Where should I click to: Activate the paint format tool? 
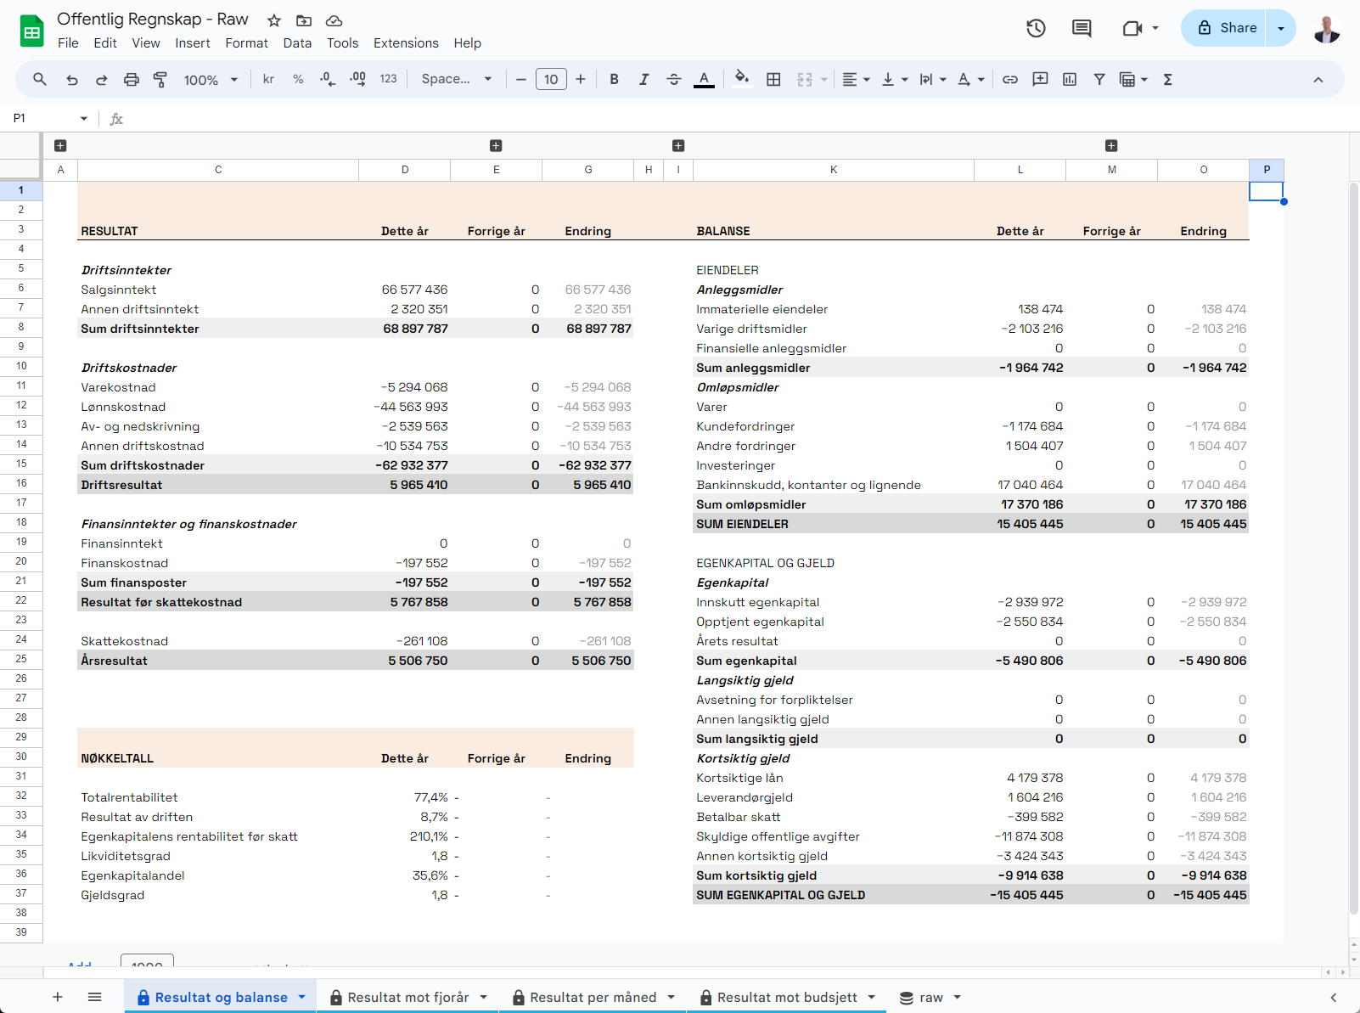click(160, 79)
